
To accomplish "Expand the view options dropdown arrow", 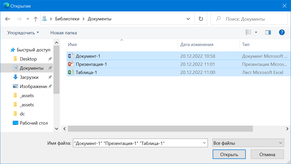I will (x=256, y=33).
